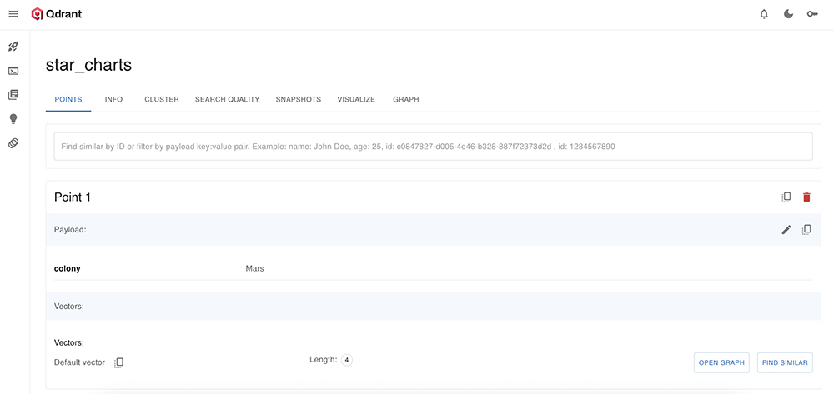Click the Point 1 heading
This screenshot has height=394, width=834.
coord(73,197)
